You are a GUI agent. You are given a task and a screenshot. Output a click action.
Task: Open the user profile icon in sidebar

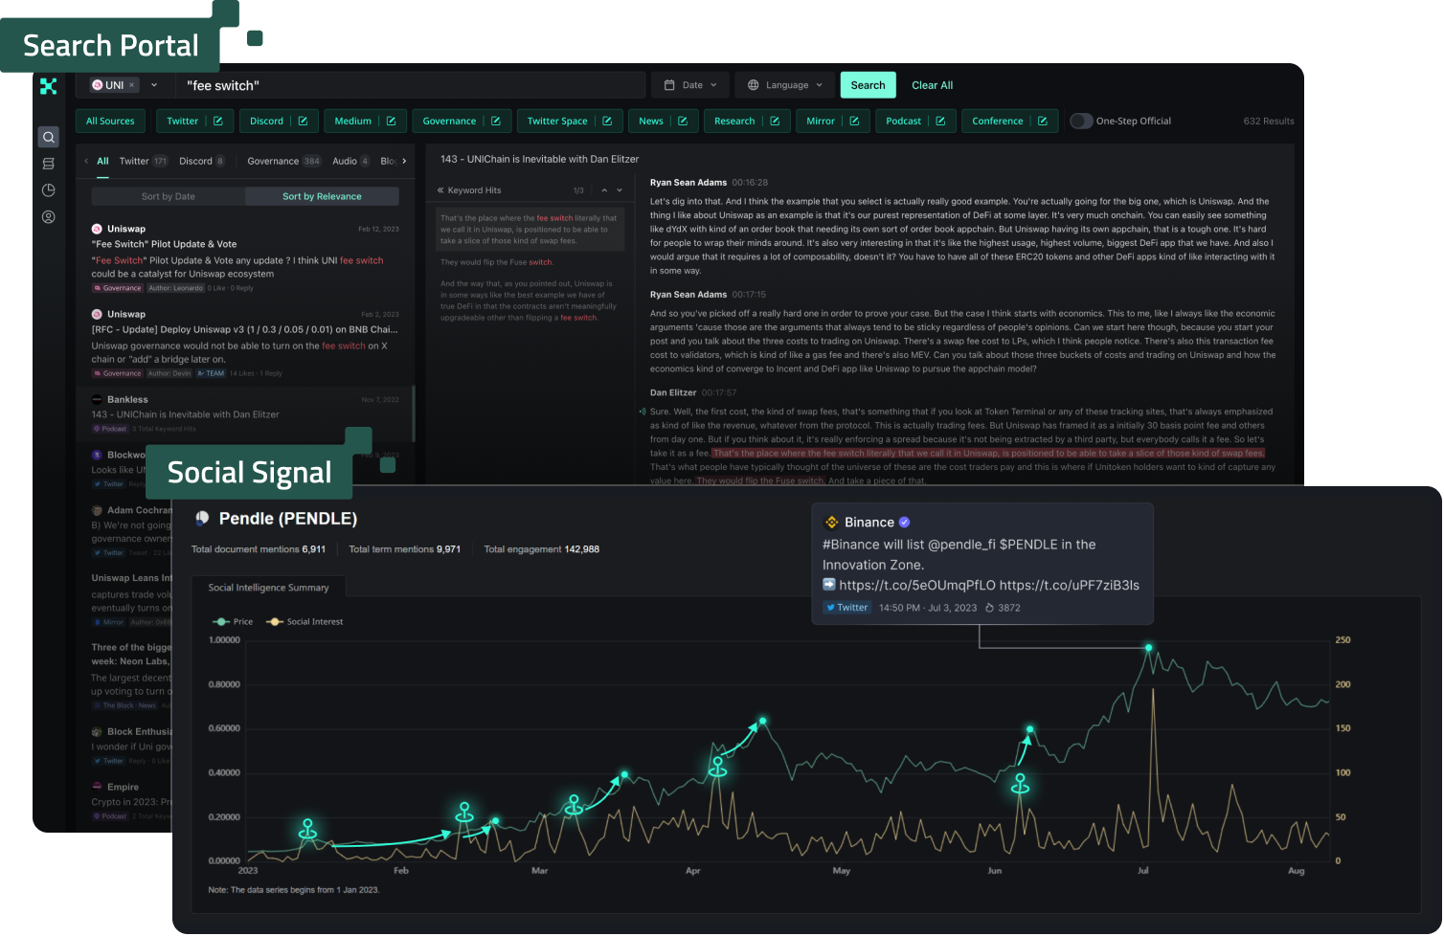tap(48, 217)
